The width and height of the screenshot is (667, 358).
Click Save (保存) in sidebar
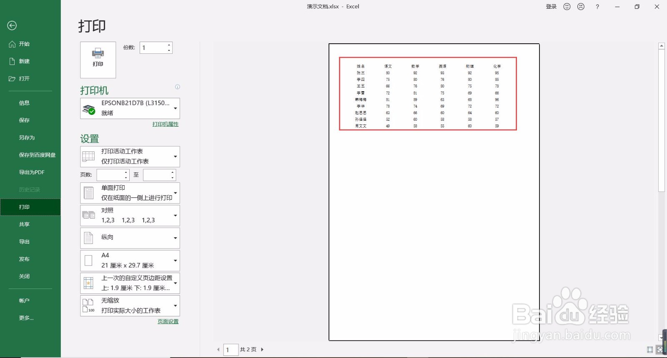coord(30,120)
